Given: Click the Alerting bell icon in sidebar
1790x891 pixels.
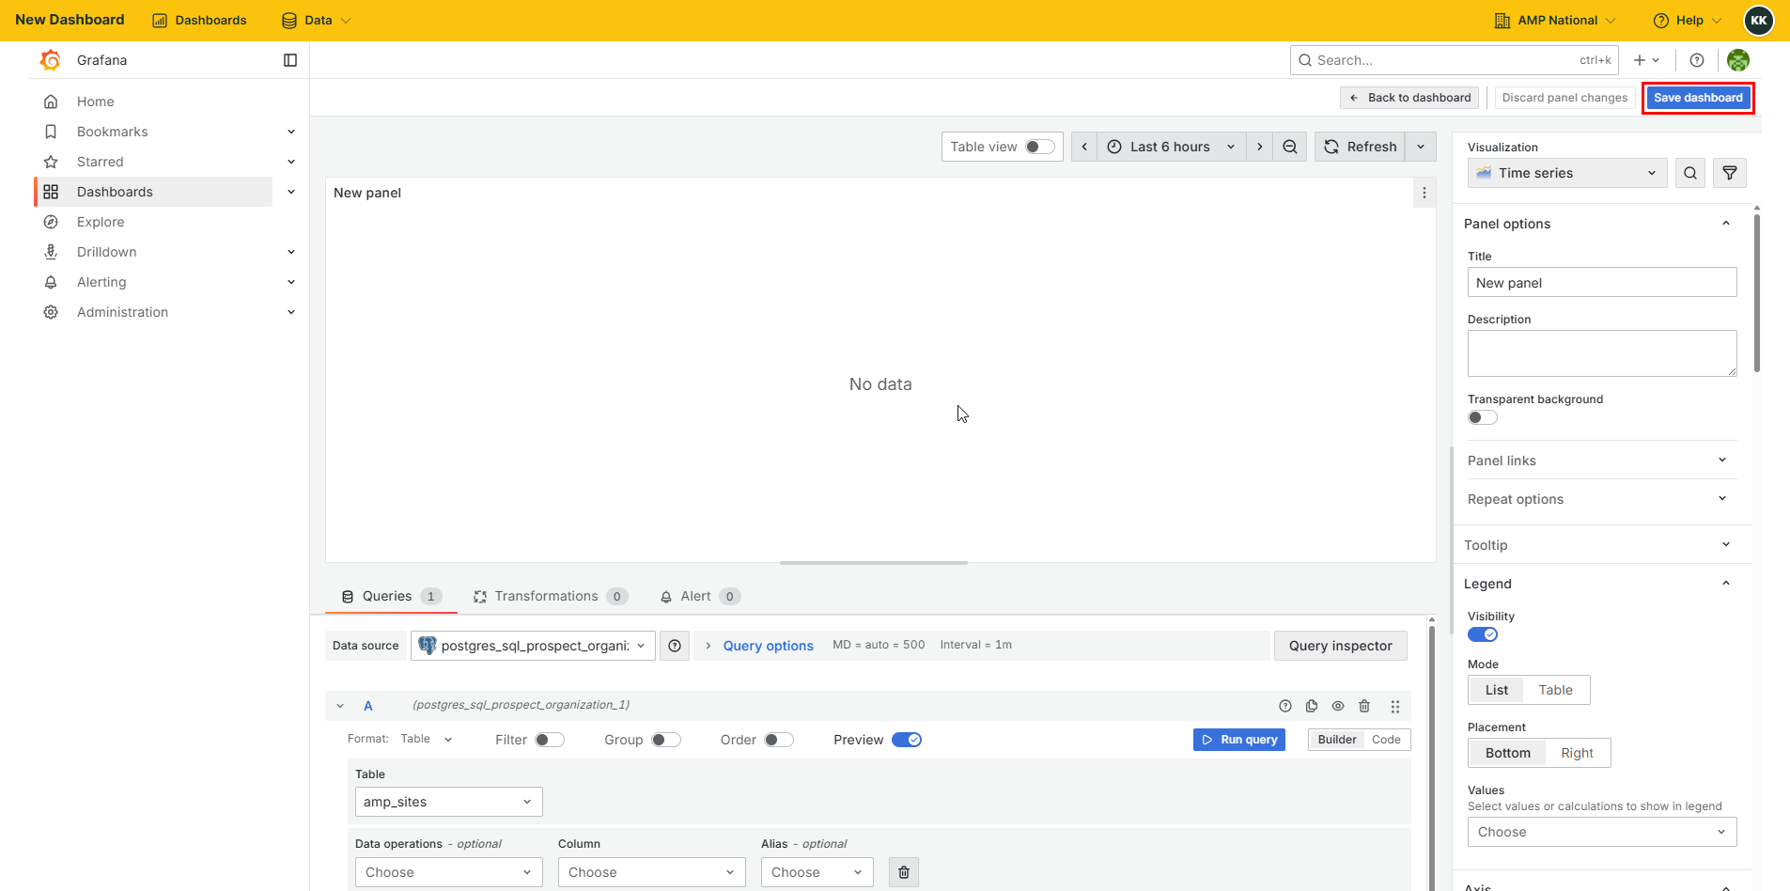Looking at the screenshot, I should tap(51, 282).
